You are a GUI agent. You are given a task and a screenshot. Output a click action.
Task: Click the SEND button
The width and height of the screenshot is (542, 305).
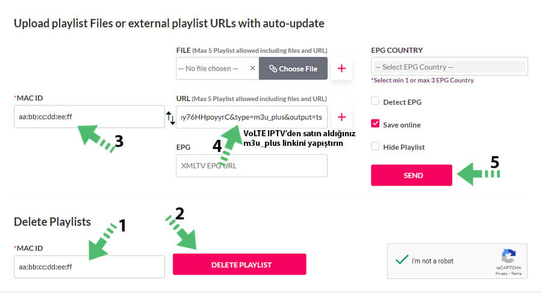(x=411, y=175)
